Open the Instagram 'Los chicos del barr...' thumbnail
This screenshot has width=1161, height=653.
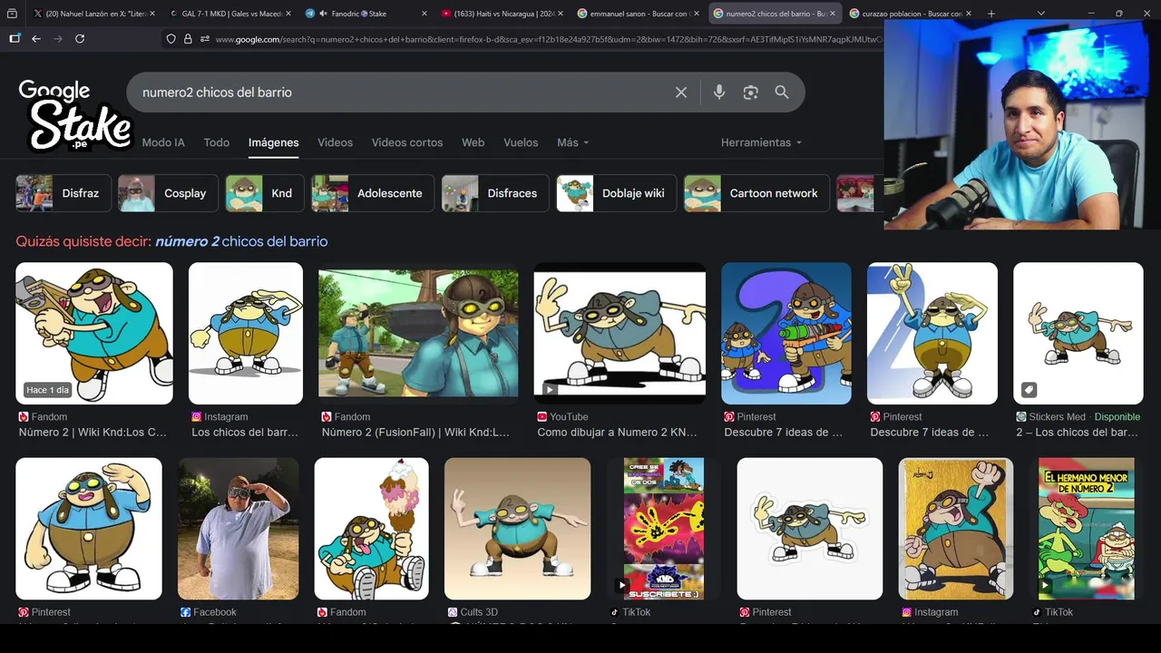(246, 333)
